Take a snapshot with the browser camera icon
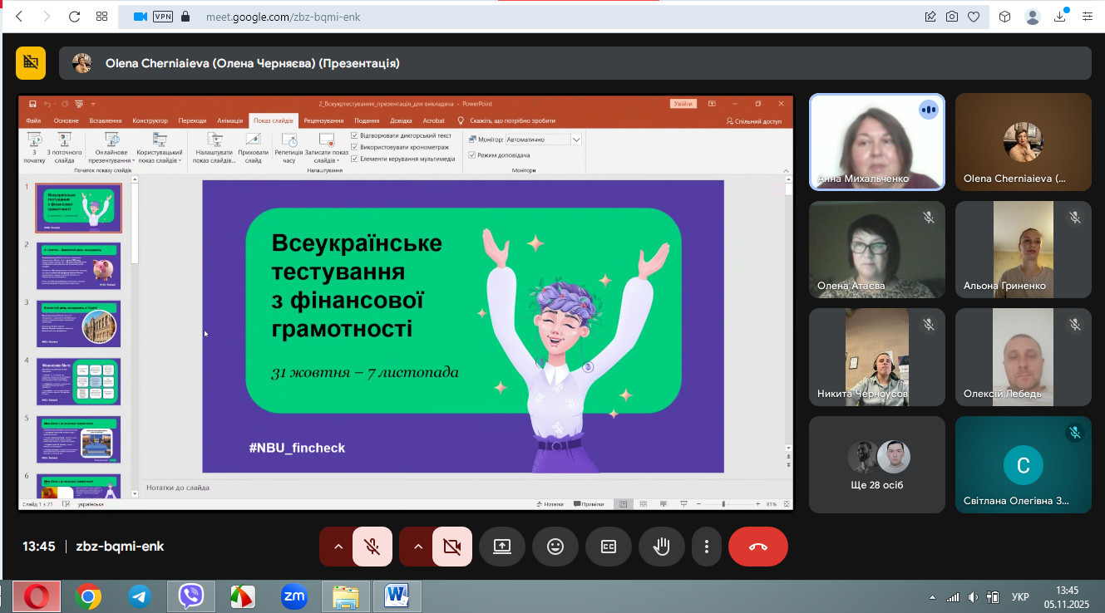 click(951, 17)
